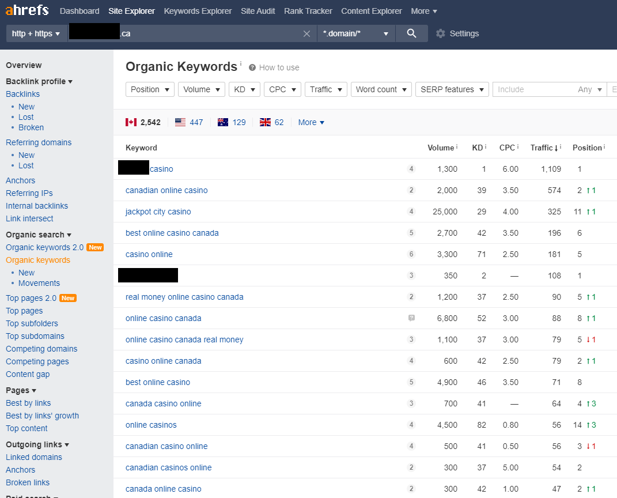Clear the domain search field
The image size is (617, 498).
[x=307, y=34]
